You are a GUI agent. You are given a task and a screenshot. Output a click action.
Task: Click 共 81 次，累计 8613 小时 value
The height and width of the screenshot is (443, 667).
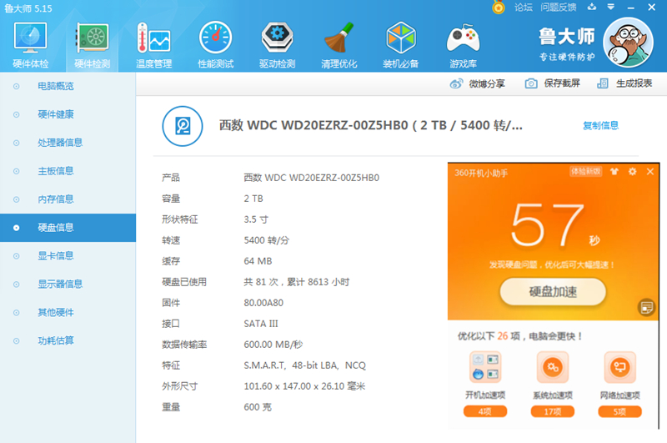click(297, 282)
